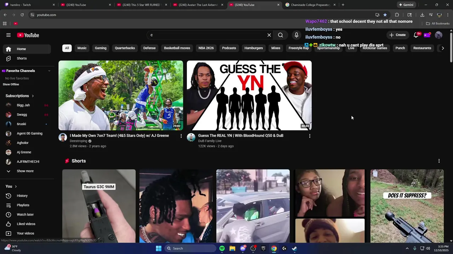The image size is (453, 254).
Task: Select the All filter chip
Action: [67, 48]
